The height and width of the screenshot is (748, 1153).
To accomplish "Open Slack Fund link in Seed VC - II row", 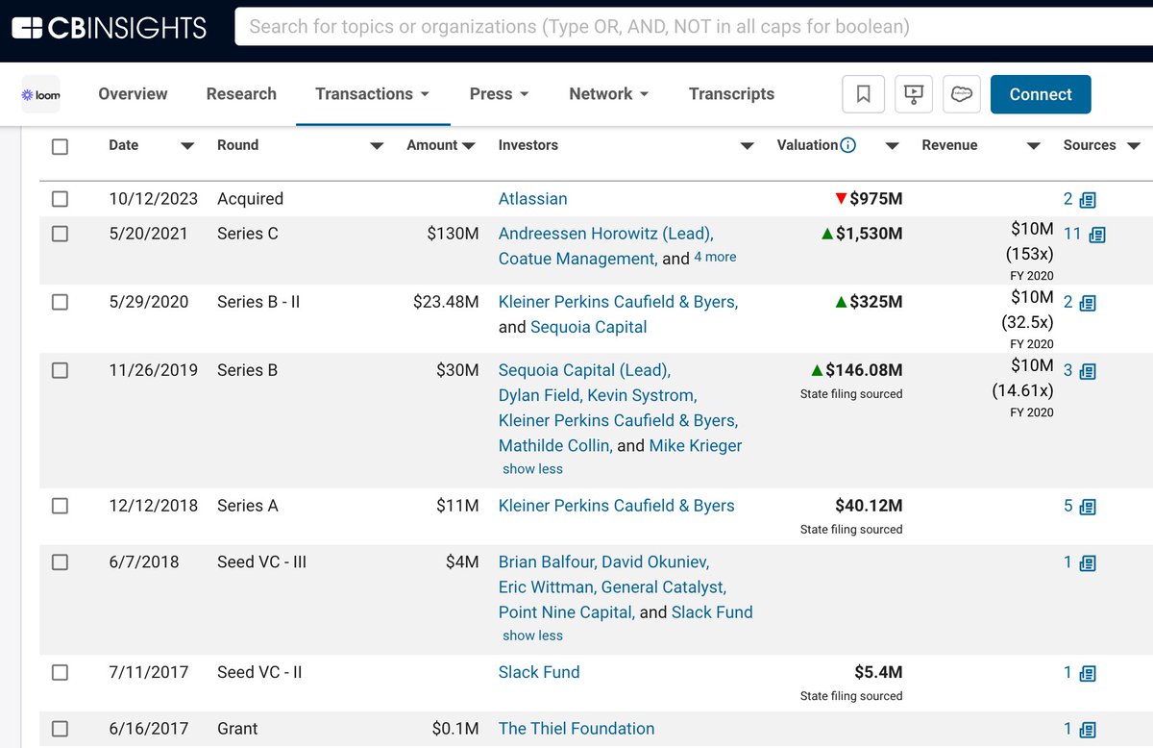I will 539,672.
